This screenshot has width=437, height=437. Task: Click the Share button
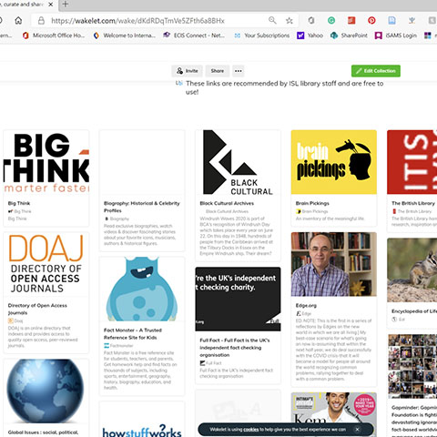pyautogui.click(x=218, y=71)
